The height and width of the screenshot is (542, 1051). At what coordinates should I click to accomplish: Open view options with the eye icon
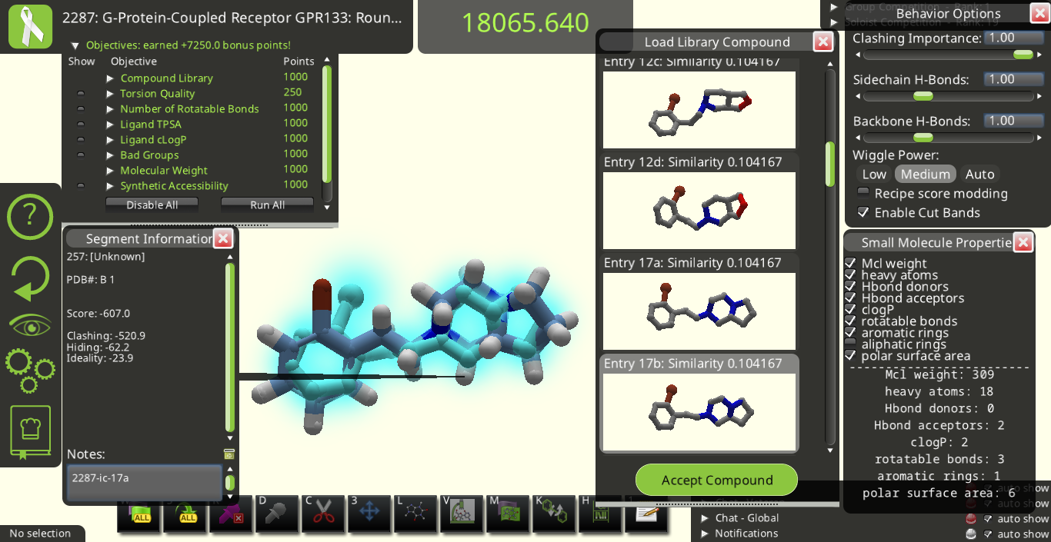30,326
